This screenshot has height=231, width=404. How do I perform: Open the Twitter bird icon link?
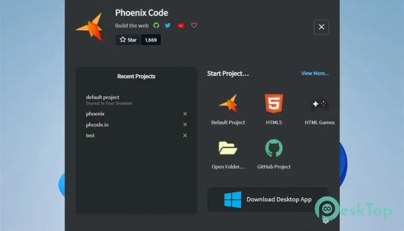168,25
